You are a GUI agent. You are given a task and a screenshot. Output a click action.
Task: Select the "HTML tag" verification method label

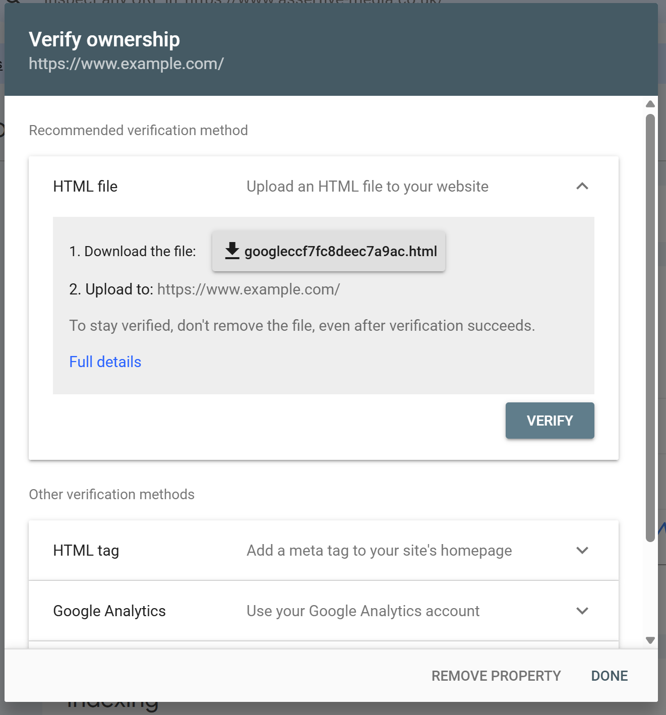coord(86,550)
